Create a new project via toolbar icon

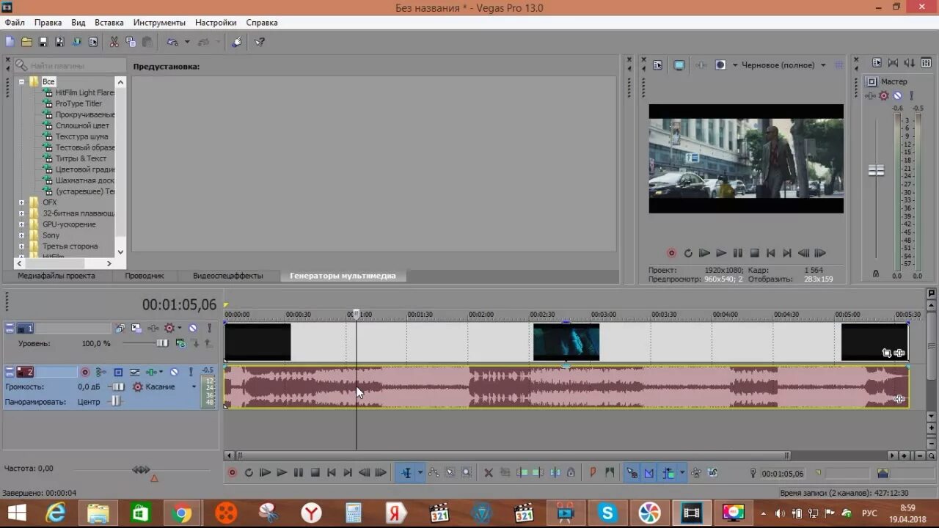coord(10,42)
